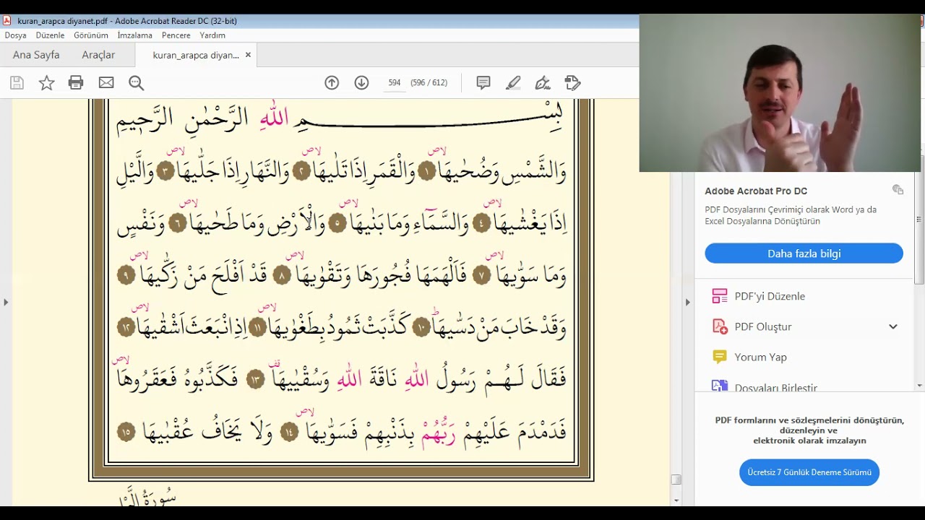Click the page number field showing 594
The image size is (925, 520).
(x=394, y=83)
